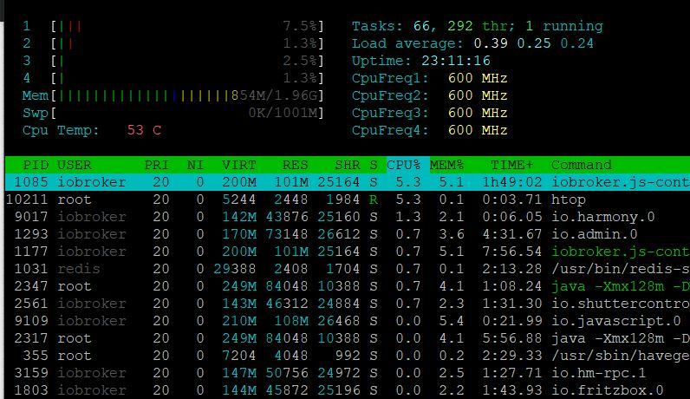Sort processes by MEM% column header

pos(446,165)
